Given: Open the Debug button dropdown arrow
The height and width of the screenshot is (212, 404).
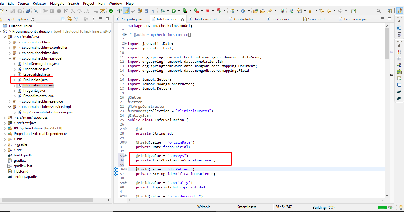Looking at the screenshot, I should [x=168, y=11].
